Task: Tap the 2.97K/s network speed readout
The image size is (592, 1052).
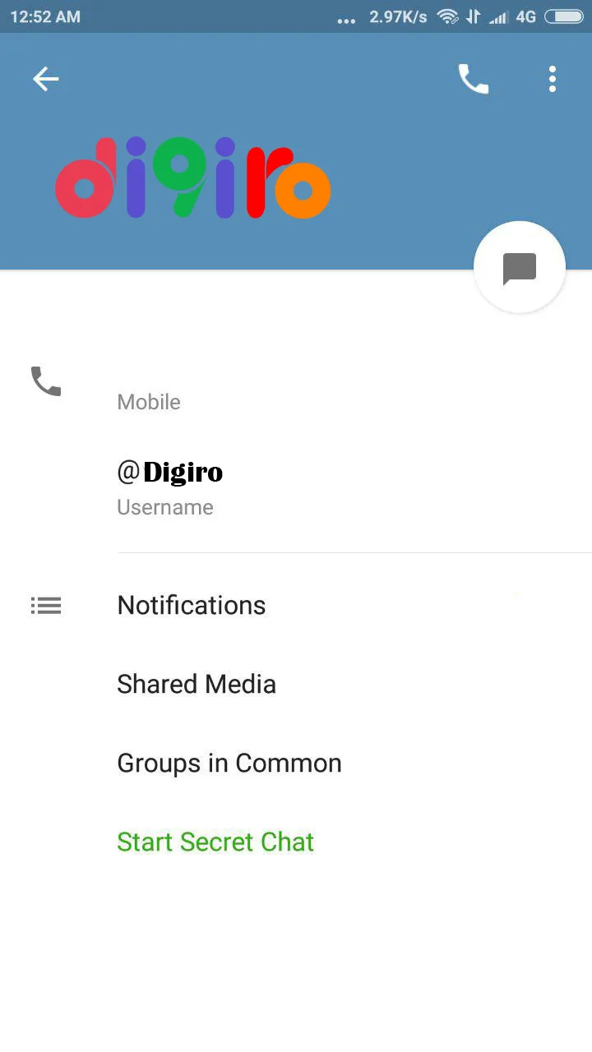Action: click(399, 16)
